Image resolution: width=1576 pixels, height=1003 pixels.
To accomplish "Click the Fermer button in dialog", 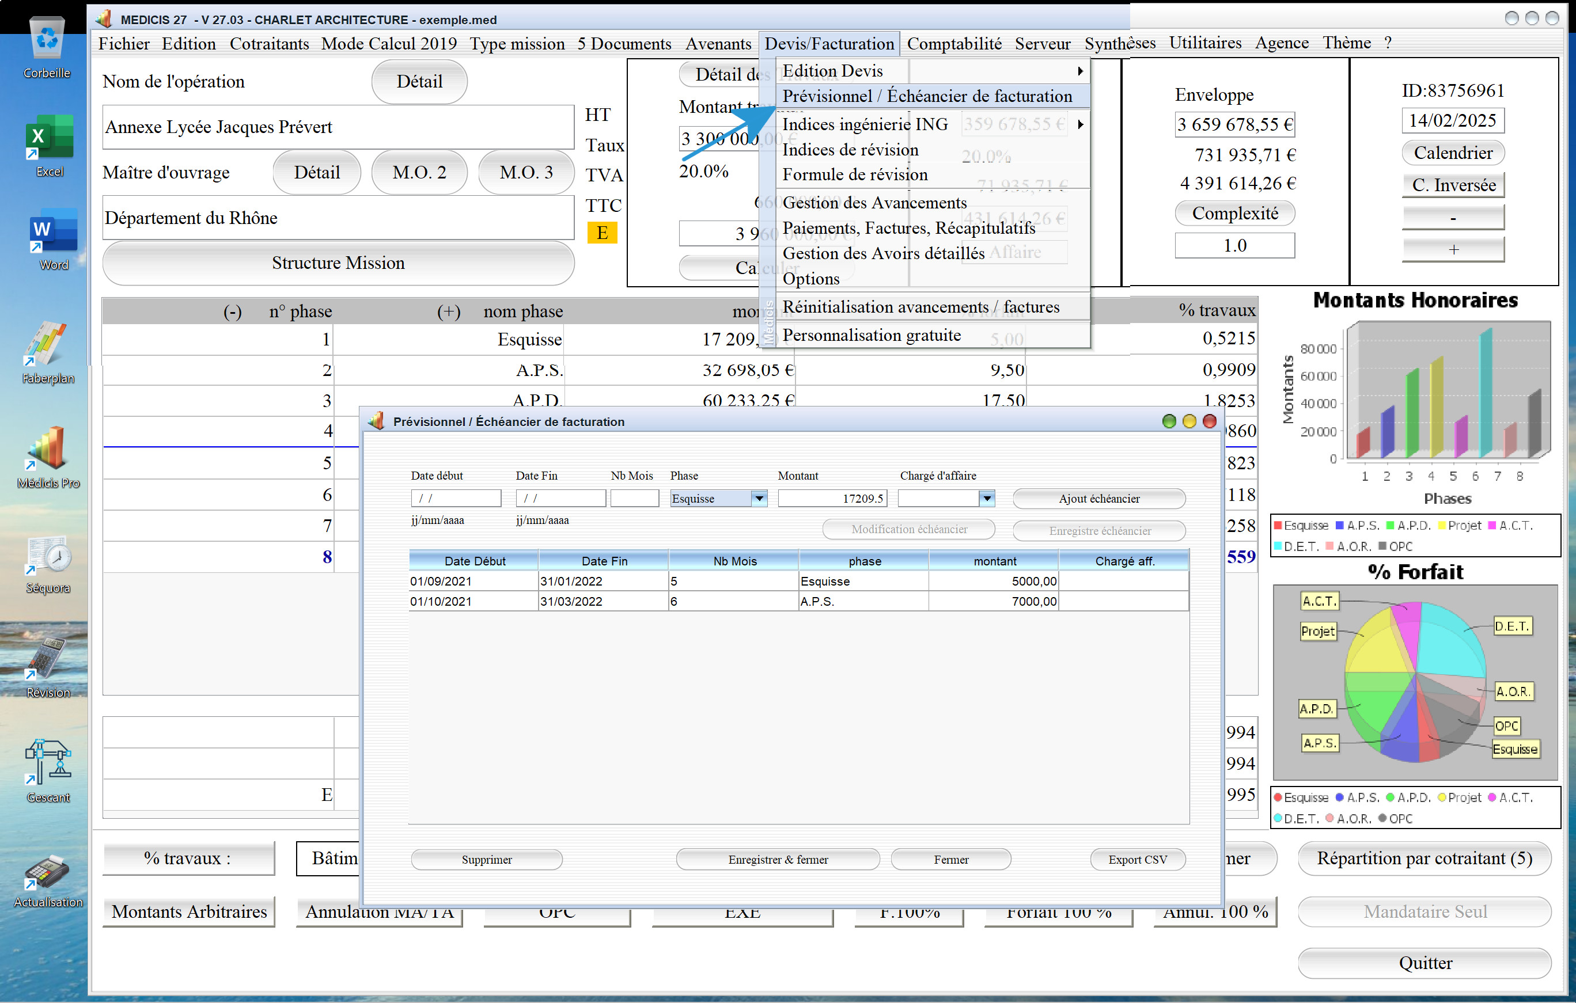I will click(951, 860).
